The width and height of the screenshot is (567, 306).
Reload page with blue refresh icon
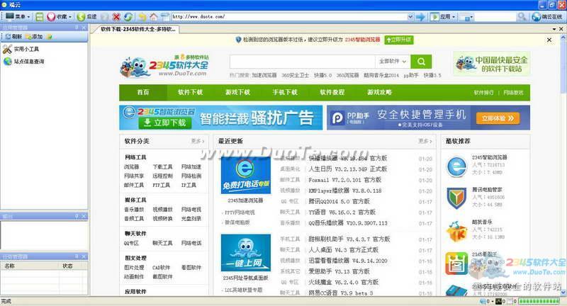coord(128,16)
